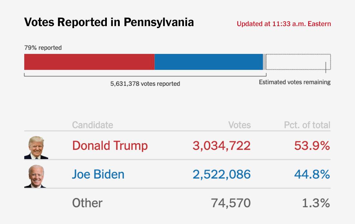Click the red Trump segment of the bar
This screenshot has height=224, width=355.
pos(89,62)
